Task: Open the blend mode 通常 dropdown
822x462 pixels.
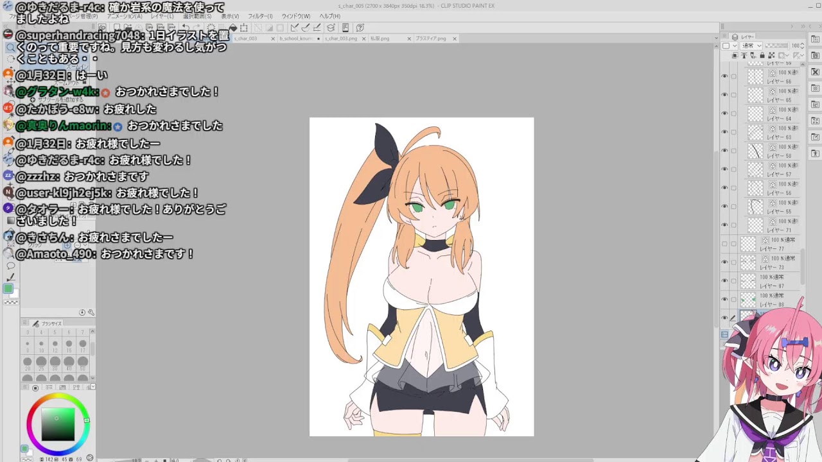Action: coord(751,46)
